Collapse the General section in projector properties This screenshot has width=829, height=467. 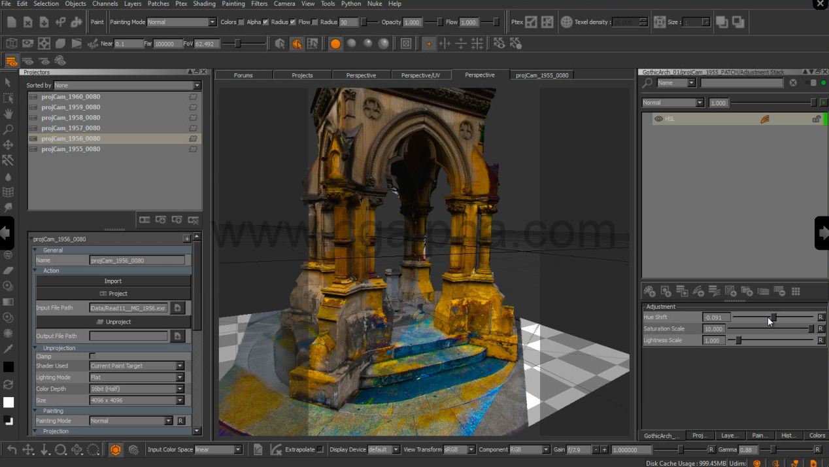36,250
